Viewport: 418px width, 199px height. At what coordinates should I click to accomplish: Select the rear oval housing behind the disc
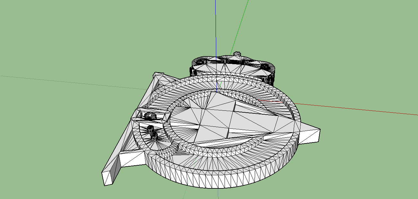click(233, 68)
